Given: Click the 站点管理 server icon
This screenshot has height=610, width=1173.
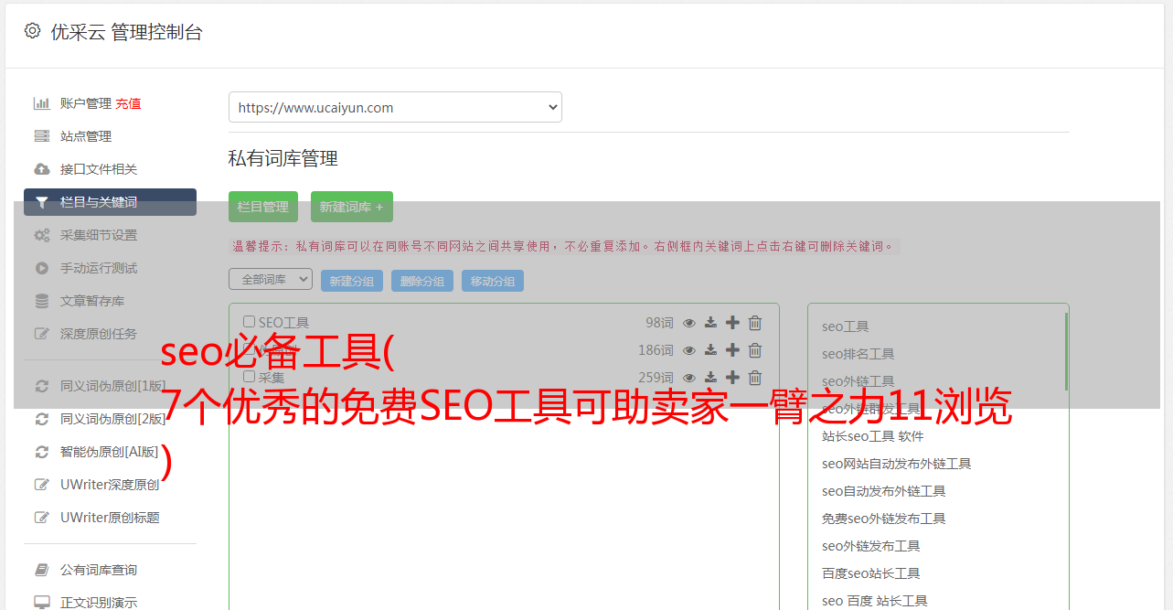Looking at the screenshot, I should click(42, 136).
